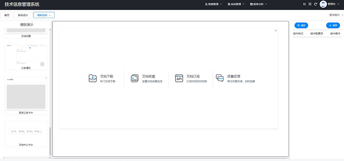Select the 系统公告卡片 template thumbnail
The height and width of the screenshot is (161, 344).
[x=26, y=96]
